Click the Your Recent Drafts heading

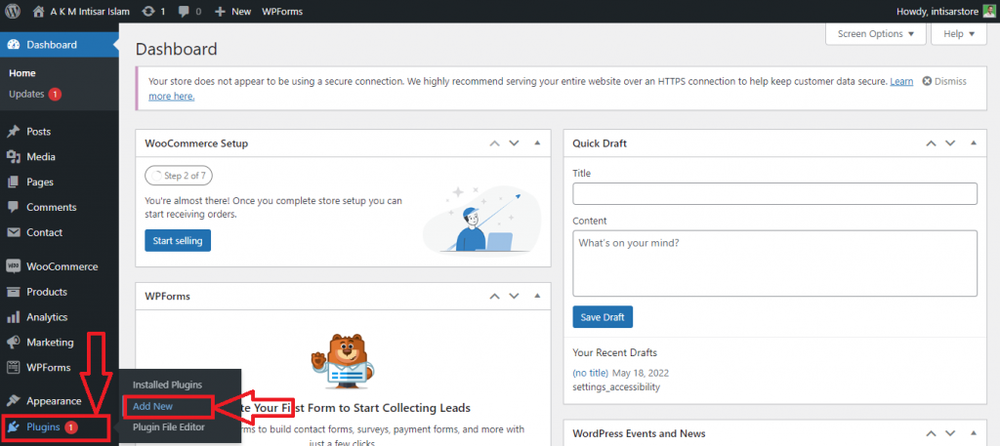point(615,352)
